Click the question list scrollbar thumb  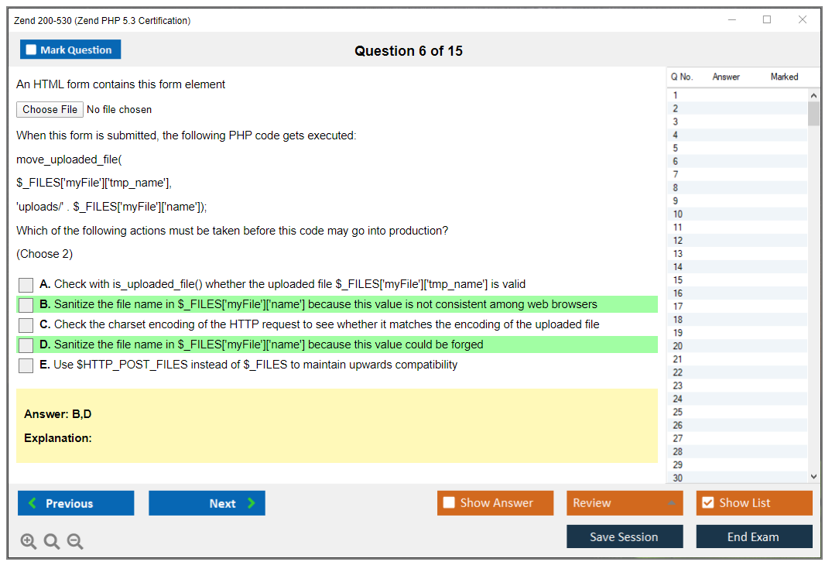[x=813, y=113]
